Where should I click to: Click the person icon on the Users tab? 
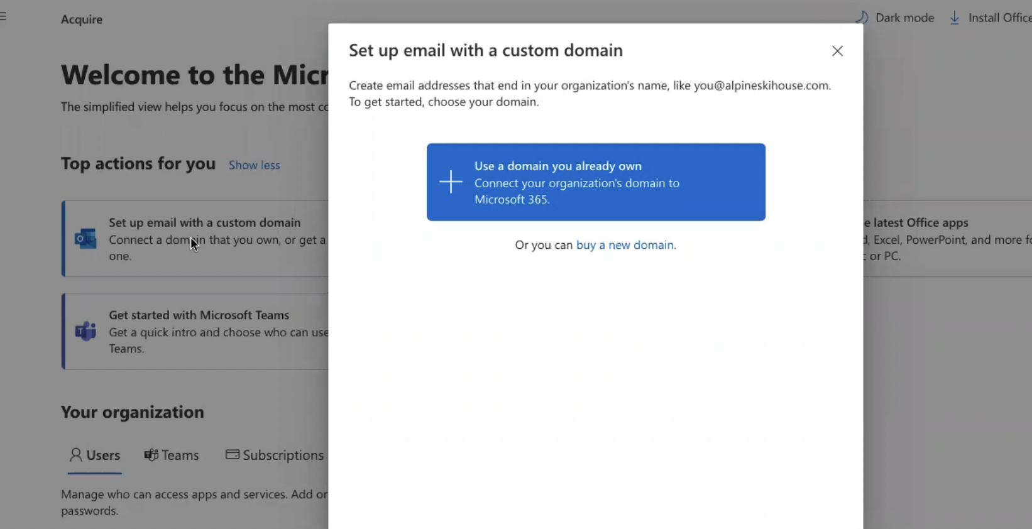click(x=76, y=455)
